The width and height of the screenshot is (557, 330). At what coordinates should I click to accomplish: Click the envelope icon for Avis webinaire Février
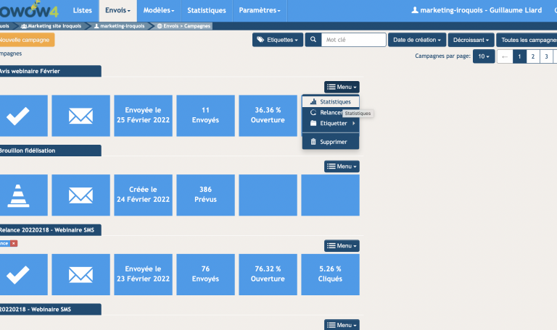coord(81,115)
